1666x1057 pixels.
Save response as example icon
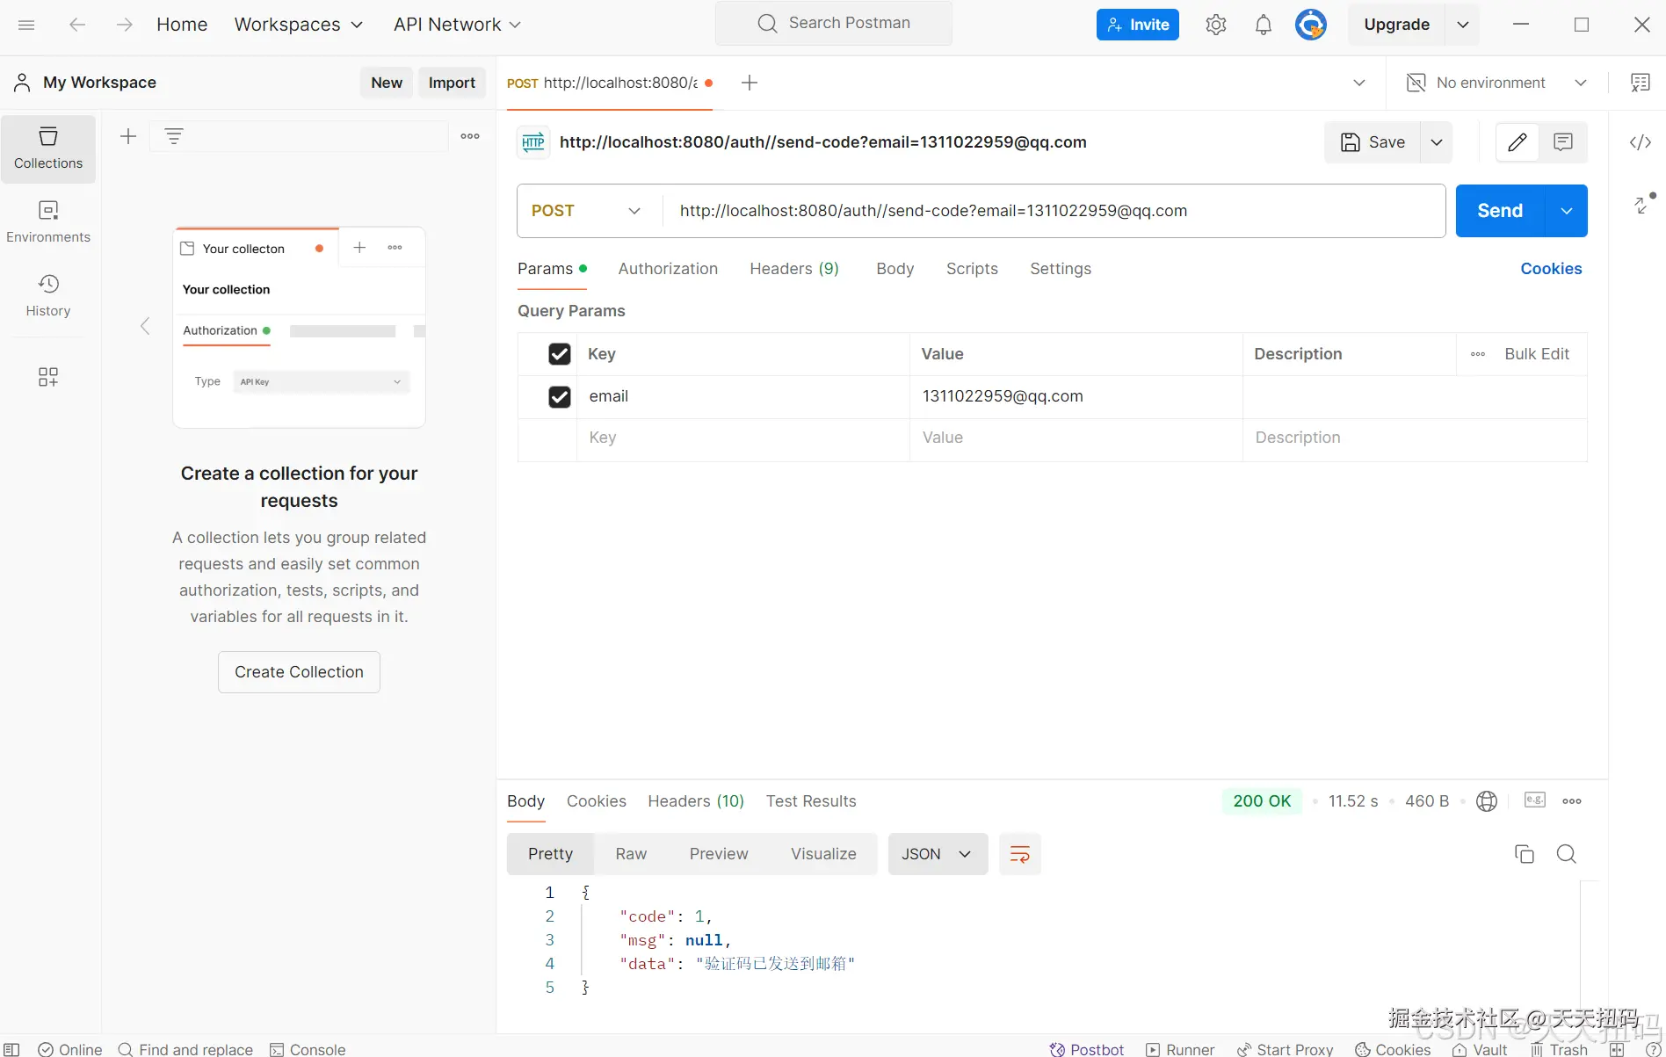coord(1535,800)
